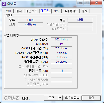Click the FSB:DRAM label
Image resolution: width=104 pixels, height=103 pixels.
click(x=41, y=44)
